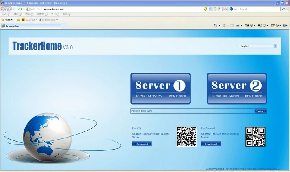Click the Internet Explorer icon in title bar
The height and width of the screenshot is (172, 290).
point(2,3)
